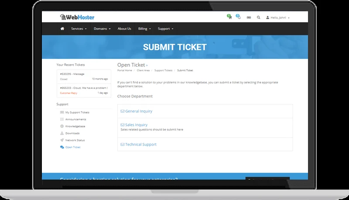
Task: Expand the Domains dropdown menu
Action: tap(102, 29)
